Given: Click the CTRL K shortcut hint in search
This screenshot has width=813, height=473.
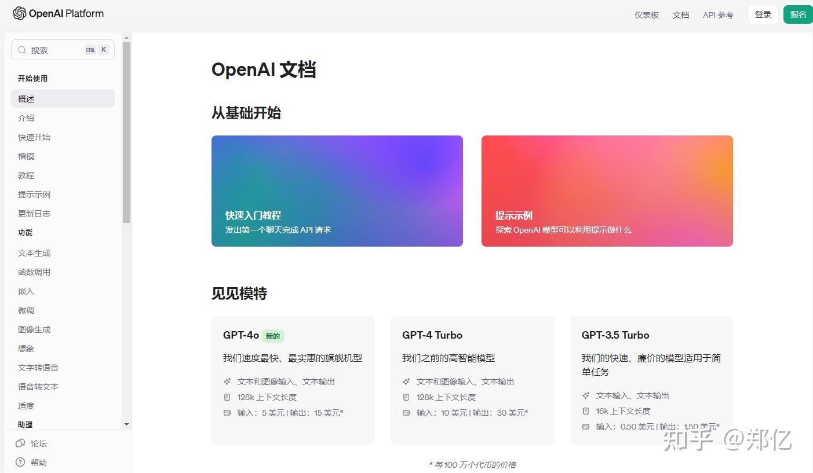Looking at the screenshot, I should click(x=97, y=50).
